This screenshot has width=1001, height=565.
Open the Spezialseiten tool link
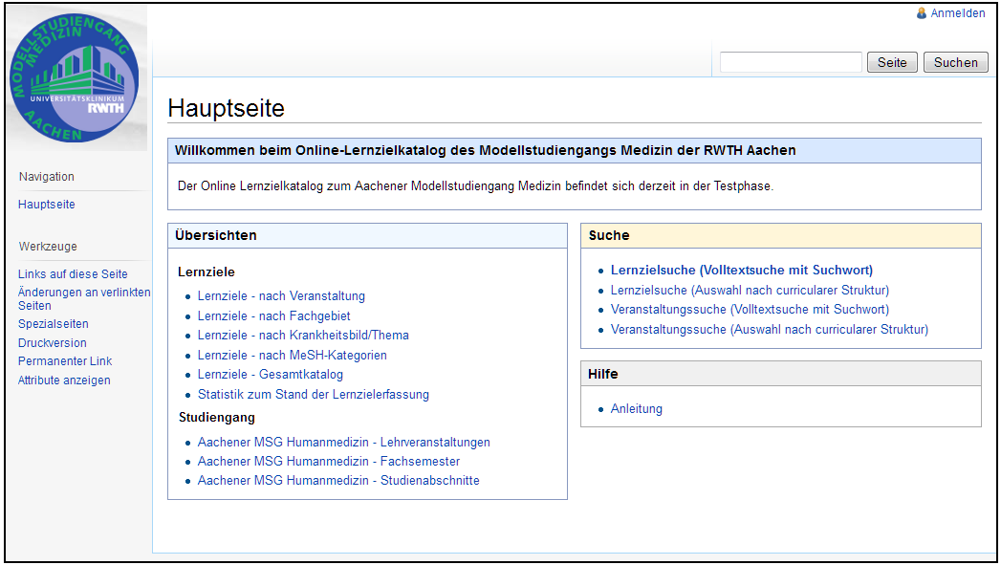click(53, 324)
